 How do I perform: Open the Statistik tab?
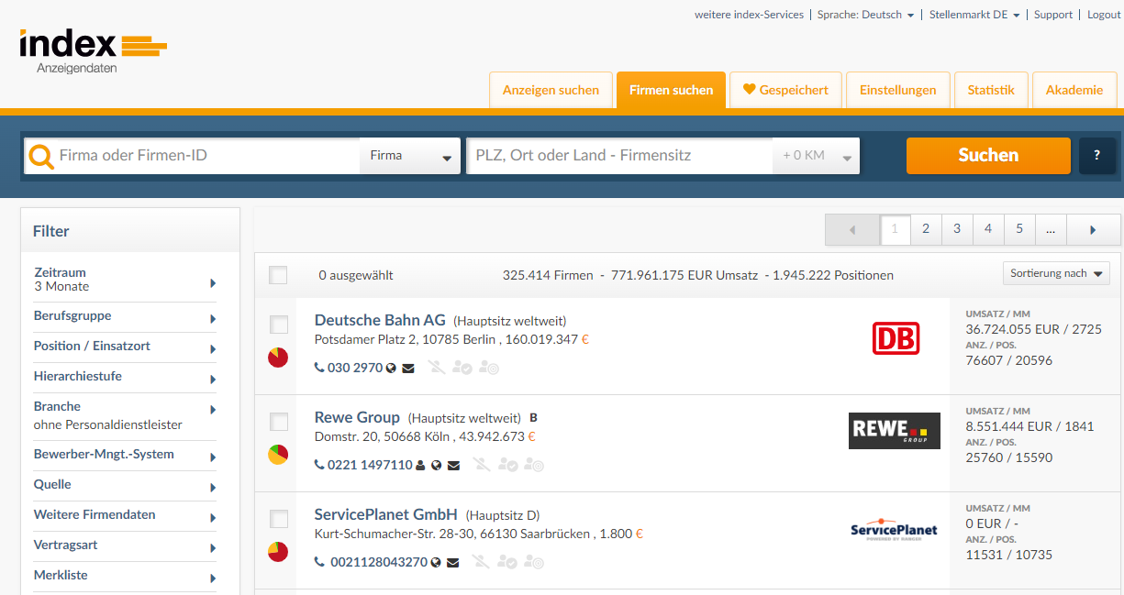click(991, 90)
